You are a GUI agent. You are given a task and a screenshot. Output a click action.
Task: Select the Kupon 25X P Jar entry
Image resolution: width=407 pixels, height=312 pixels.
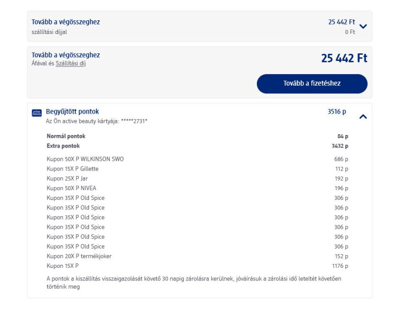pos(67,179)
